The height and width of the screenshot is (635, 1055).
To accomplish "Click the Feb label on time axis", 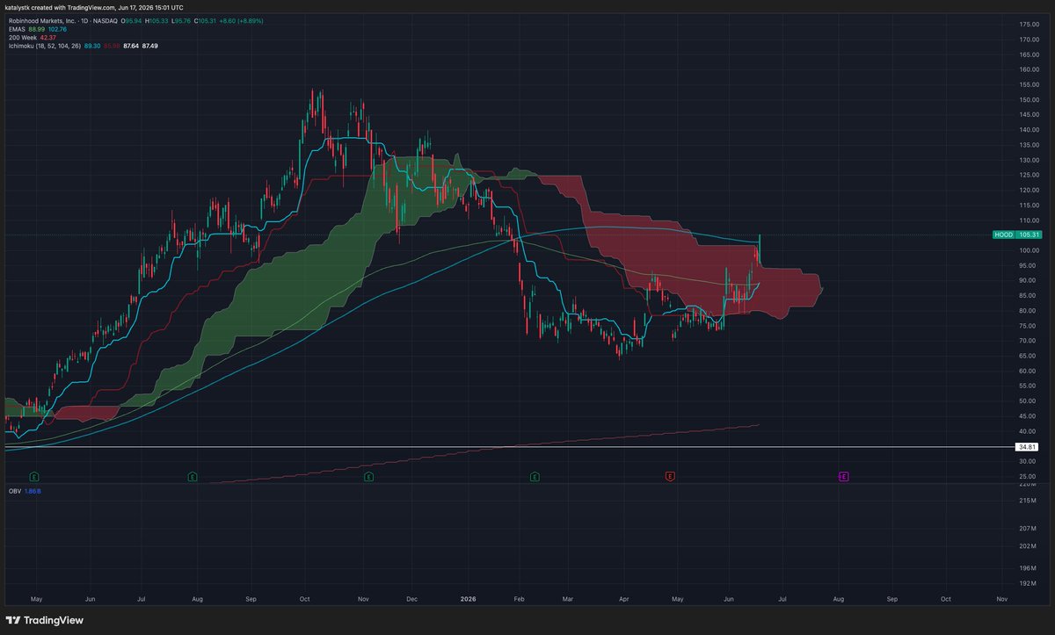I will (519, 598).
